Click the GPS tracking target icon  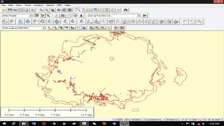(76, 15)
